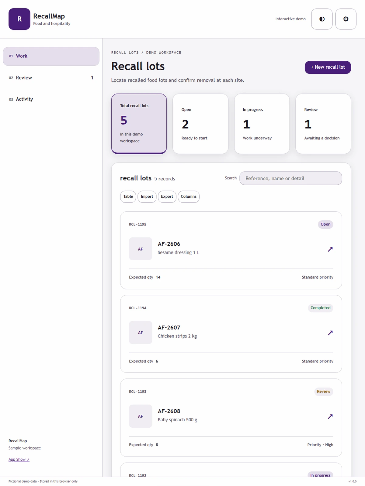Click the Open status badge on RCL-1195

point(325,224)
